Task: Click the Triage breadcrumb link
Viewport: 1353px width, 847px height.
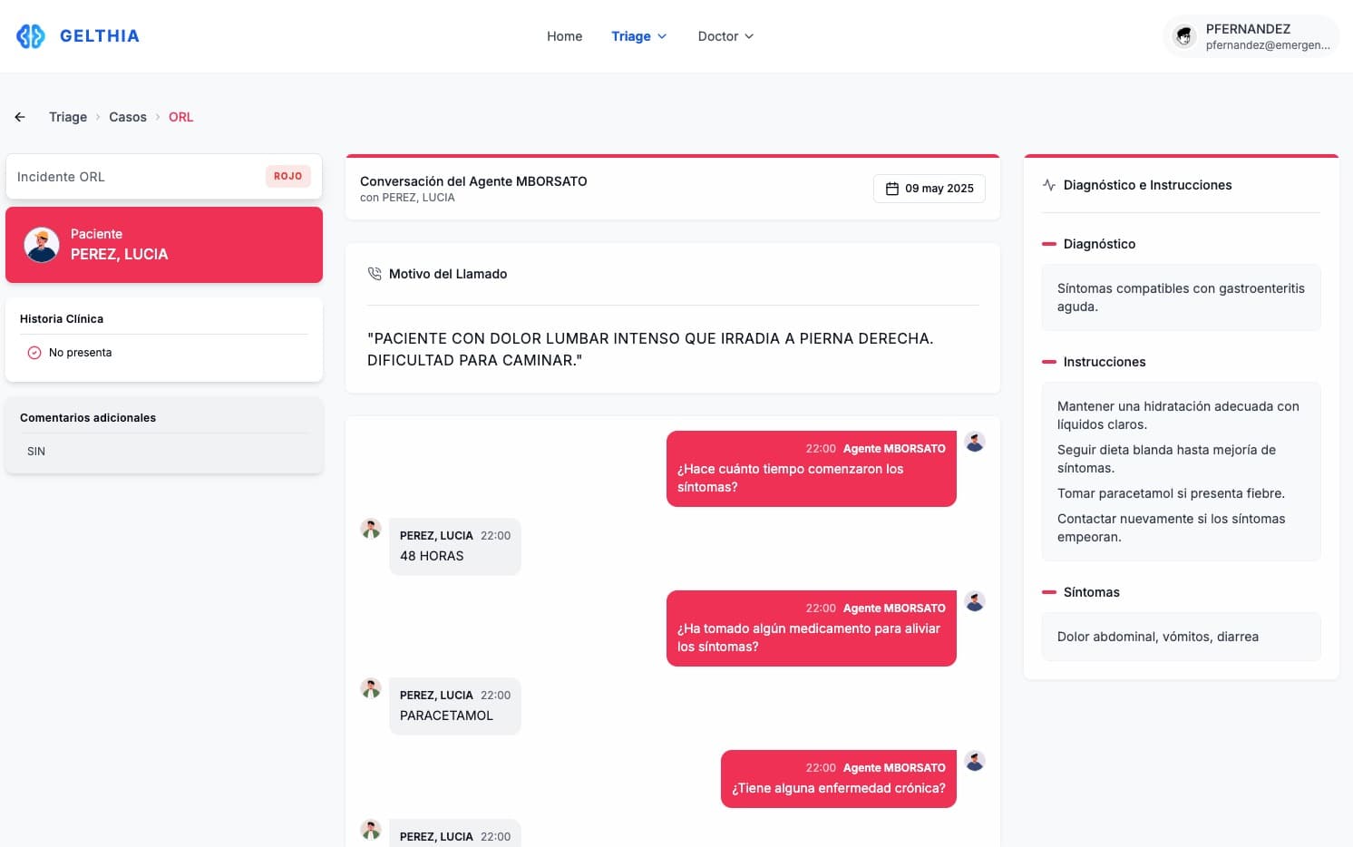Action: pos(68,117)
